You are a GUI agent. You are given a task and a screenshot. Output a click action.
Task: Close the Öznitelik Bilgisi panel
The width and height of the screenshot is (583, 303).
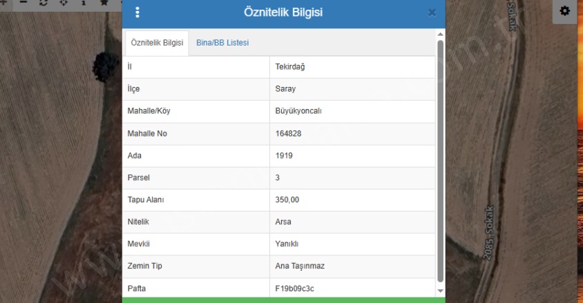pos(432,12)
